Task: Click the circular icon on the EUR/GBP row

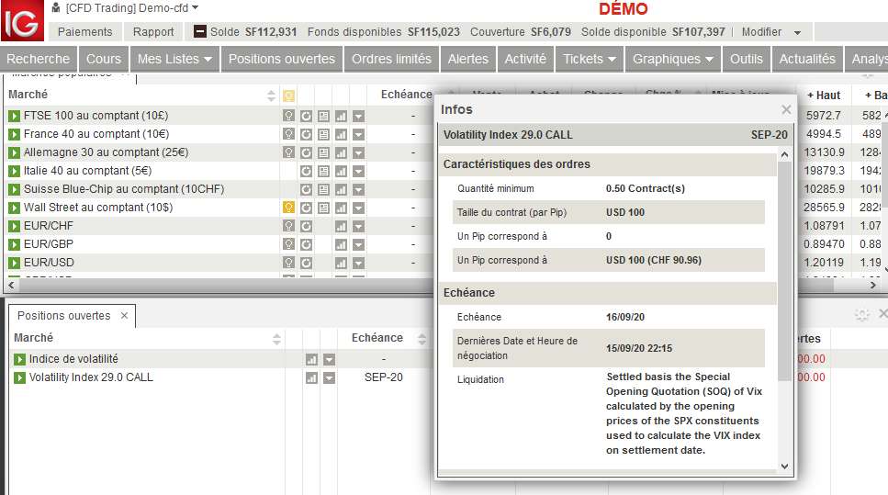Action: pos(307,244)
